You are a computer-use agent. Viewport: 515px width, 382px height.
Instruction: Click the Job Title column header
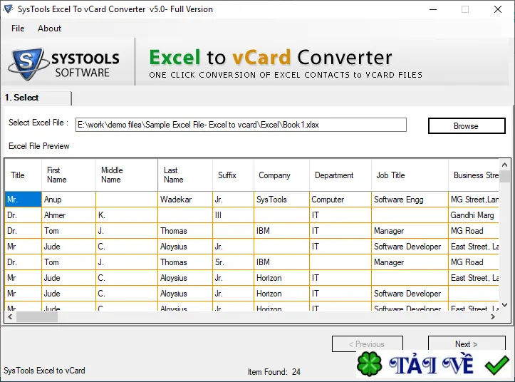pos(410,175)
